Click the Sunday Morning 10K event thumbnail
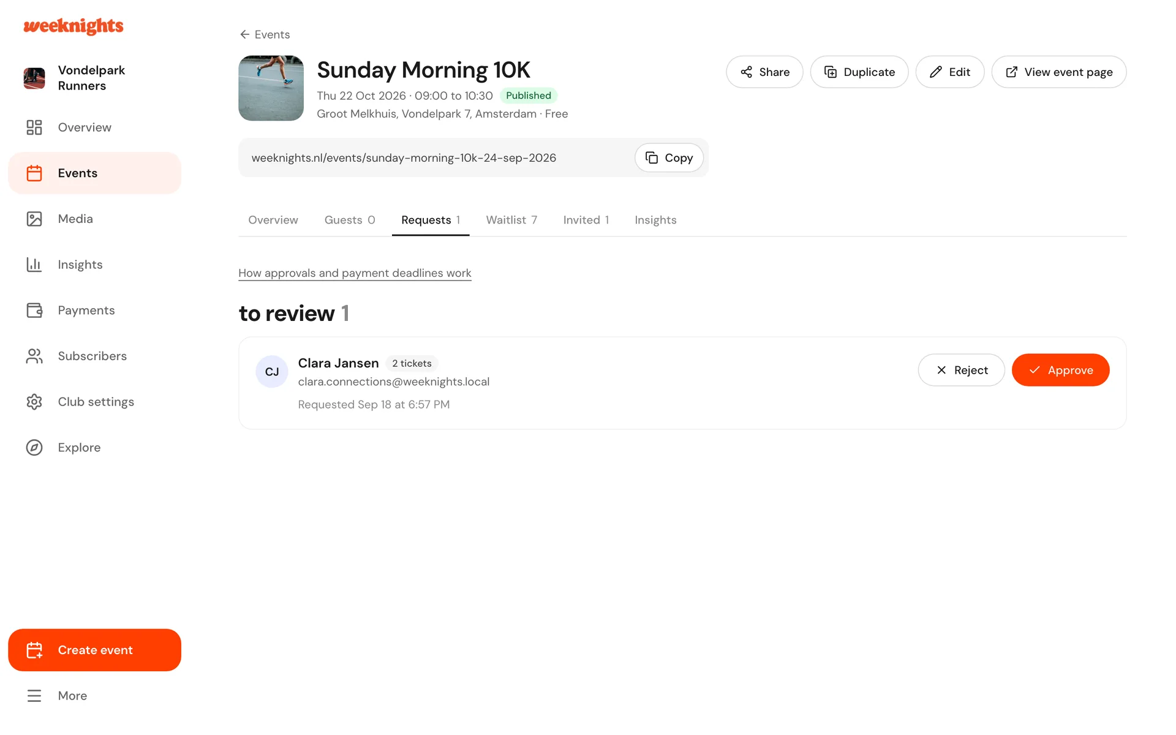 tap(271, 88)
